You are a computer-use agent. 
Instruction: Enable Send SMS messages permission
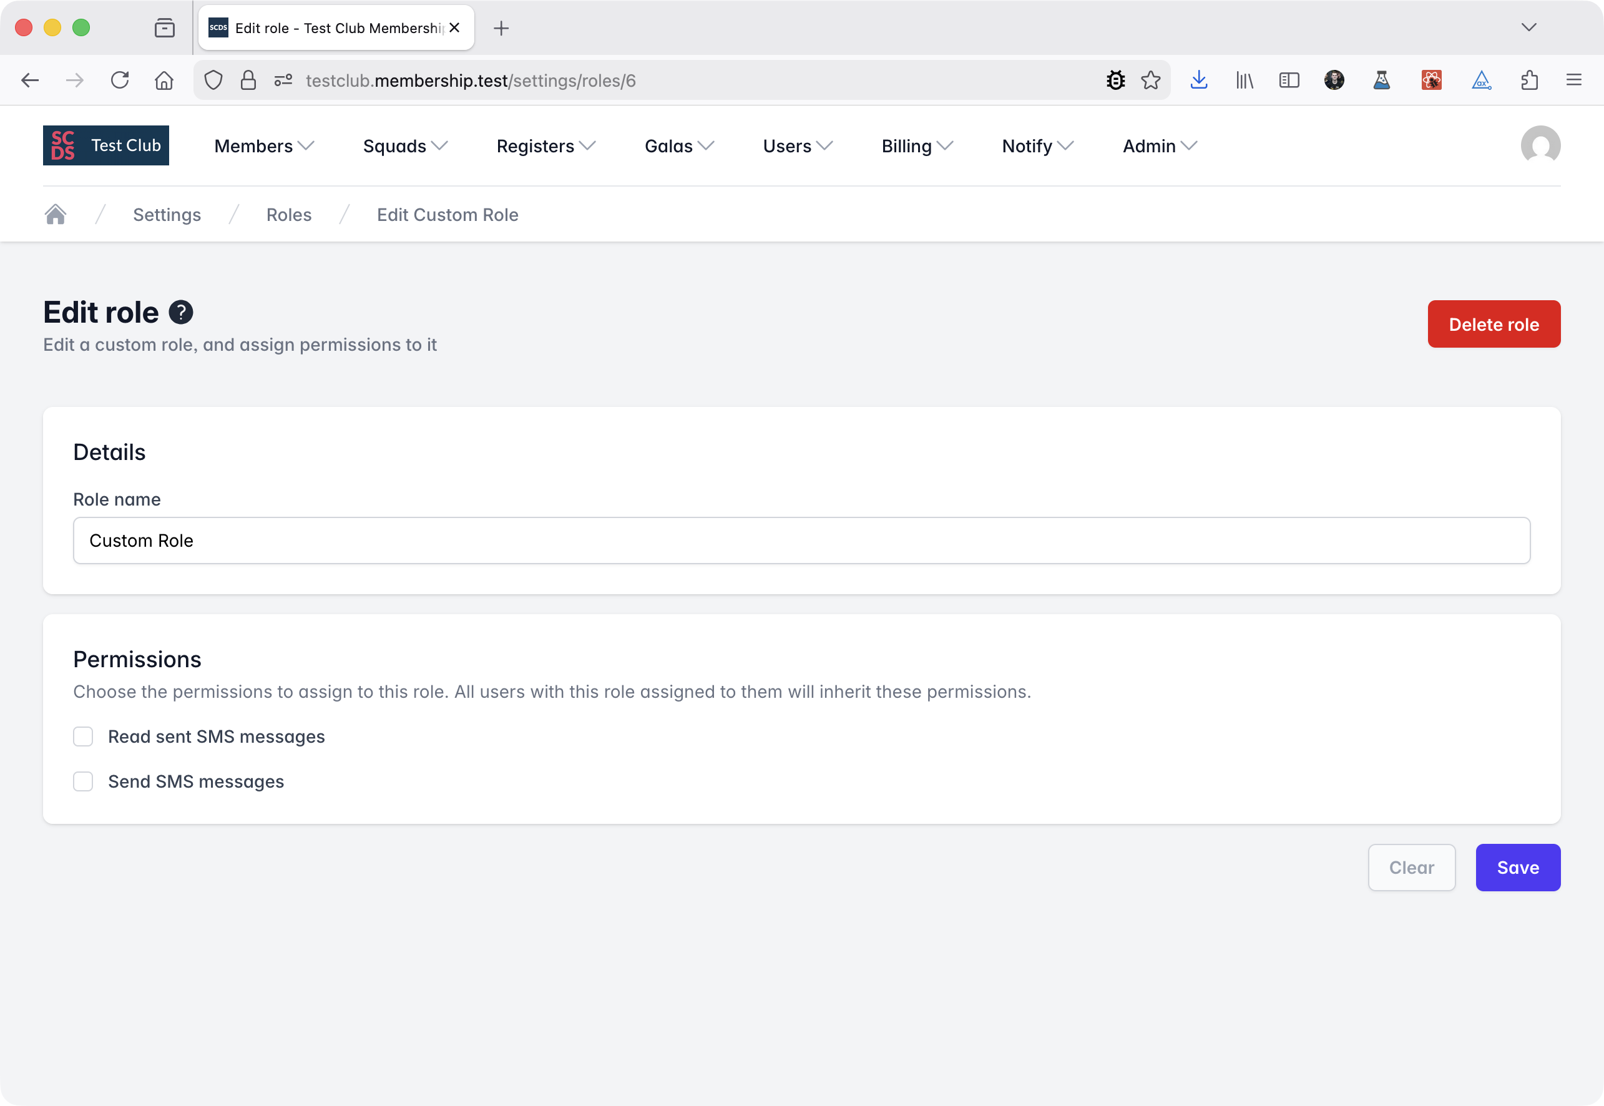coord(83,781)
